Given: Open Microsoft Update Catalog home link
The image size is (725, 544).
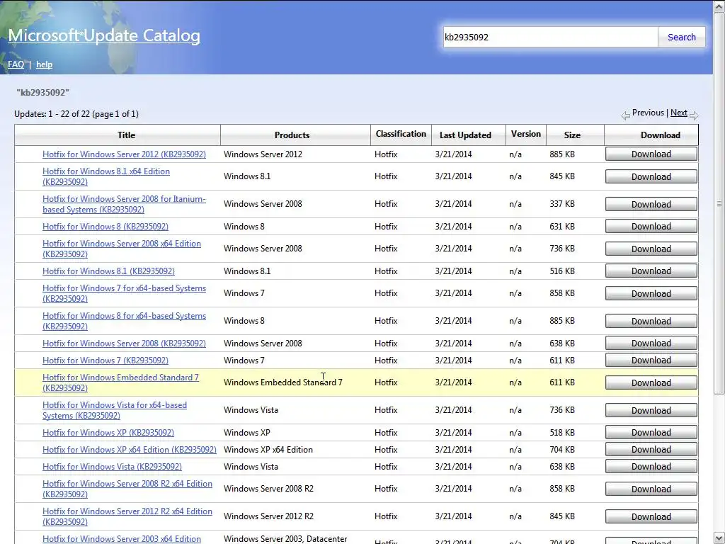Looking at the screenshot, I should (x=104, y=35).
